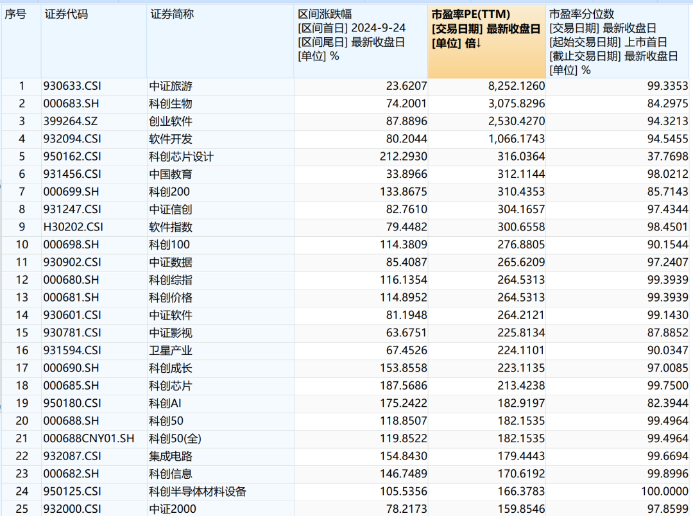Click row number 19
The image size is (693, 516).
pos(22,404)
